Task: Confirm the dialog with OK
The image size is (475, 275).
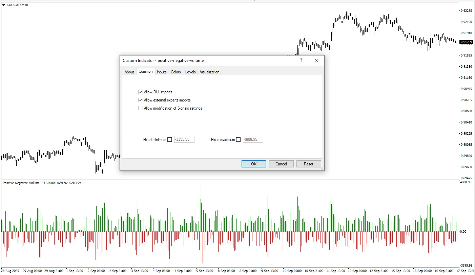Action: [254, 164]
